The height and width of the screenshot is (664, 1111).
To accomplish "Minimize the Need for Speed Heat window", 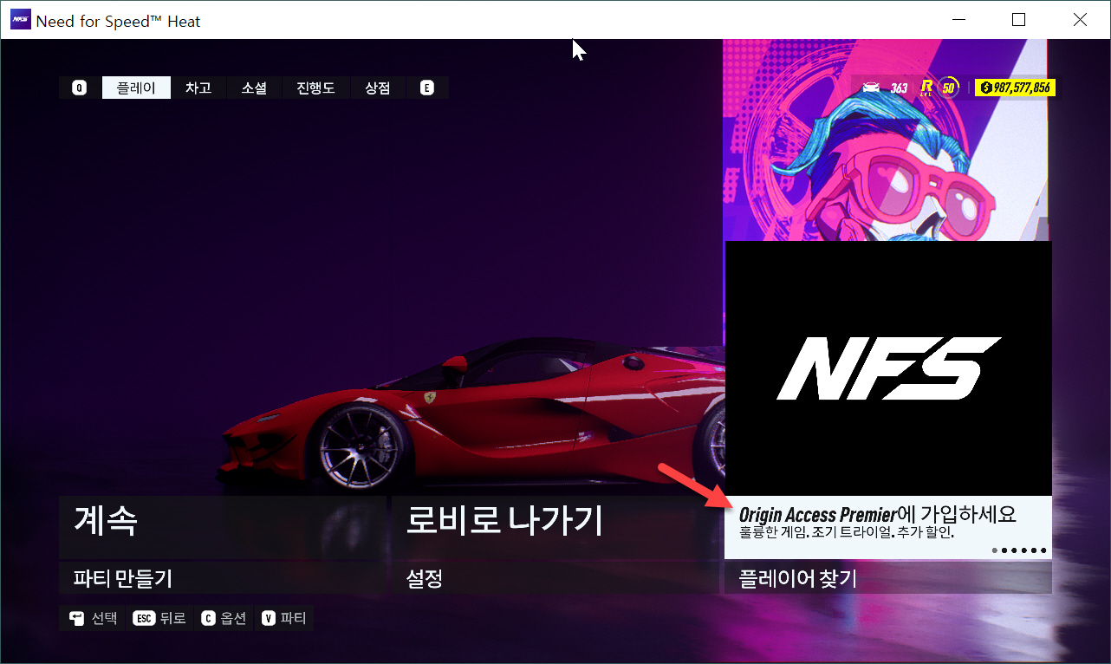I will click(x=958, y=20).
